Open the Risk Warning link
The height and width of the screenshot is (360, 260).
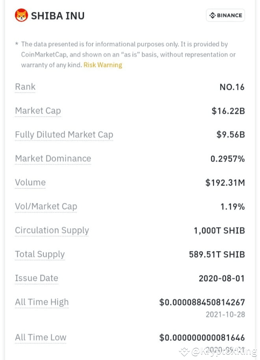coord(103,65)
